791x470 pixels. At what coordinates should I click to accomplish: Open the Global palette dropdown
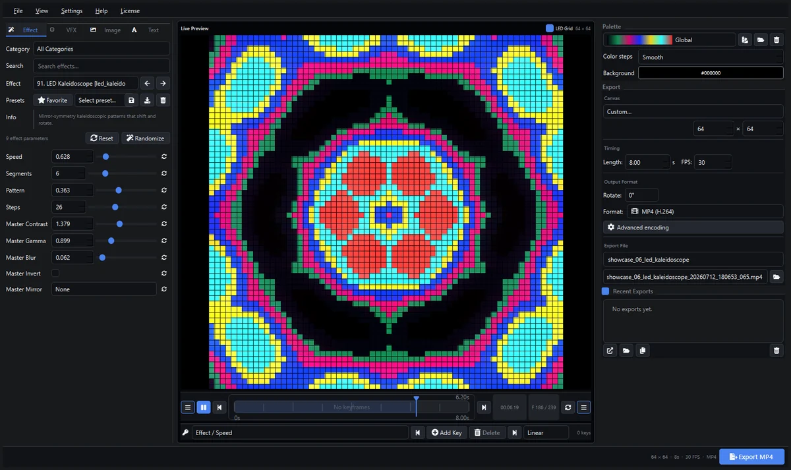pyautogui.click(x=670, y=40)
